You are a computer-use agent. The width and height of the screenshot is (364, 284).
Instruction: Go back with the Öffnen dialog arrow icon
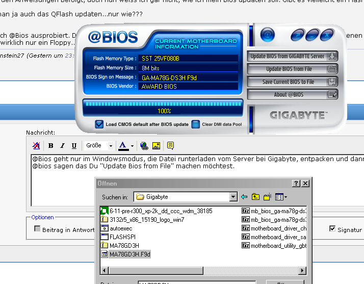point(244,197)
